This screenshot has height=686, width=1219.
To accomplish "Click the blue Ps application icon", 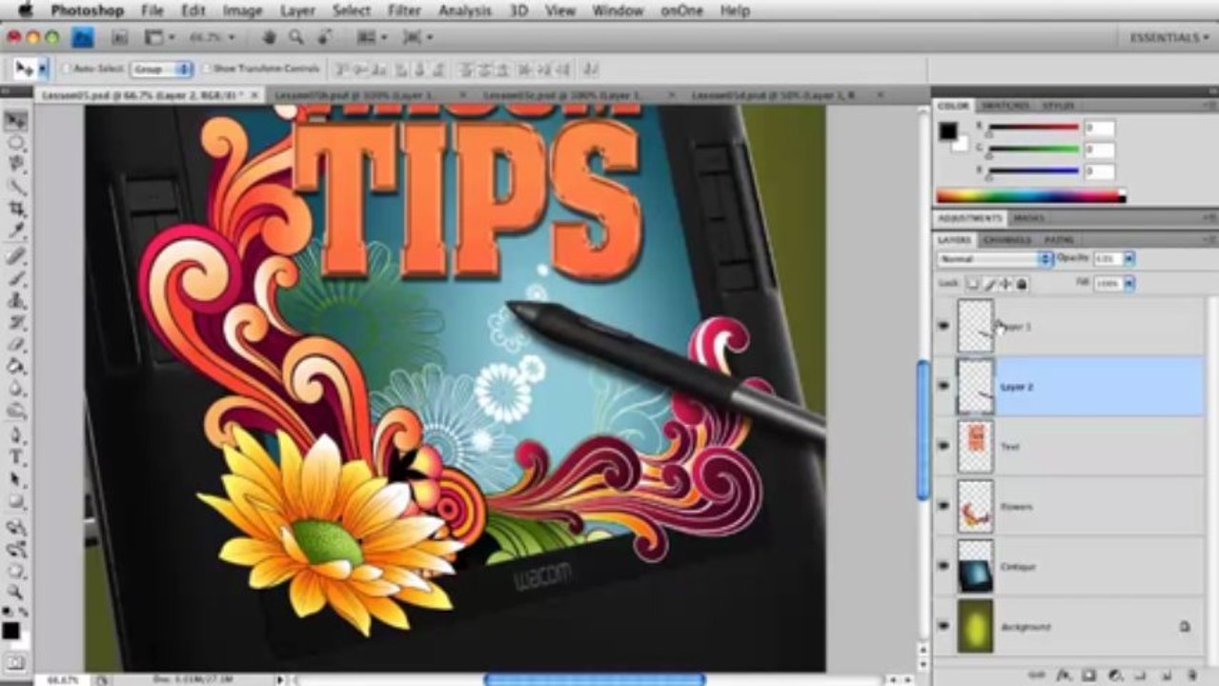I will coord(83,37).
